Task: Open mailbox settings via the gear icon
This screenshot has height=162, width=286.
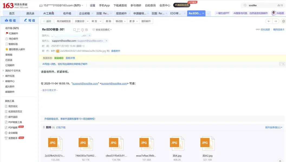Action: (x=283, y=21)
